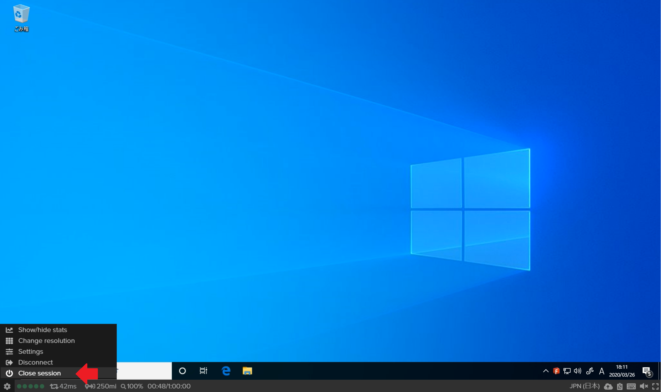
Task: Launch Microsoft Edge from the taskbar
Action: 226,371
